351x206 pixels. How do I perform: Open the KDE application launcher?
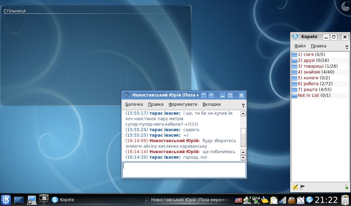click(6, 200)
